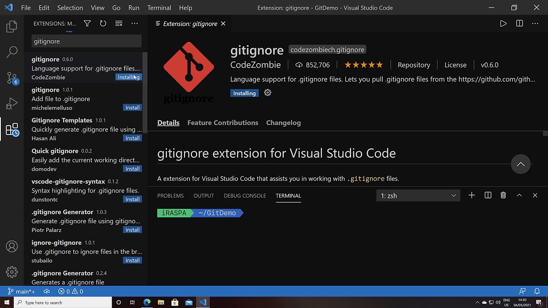This screenshot has height=308, width=548.
Task: Toggle split editor layout icon
Action: [x=519, y=24]
